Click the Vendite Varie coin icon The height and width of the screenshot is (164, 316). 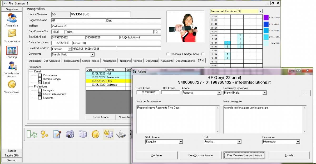click(12, 84)
